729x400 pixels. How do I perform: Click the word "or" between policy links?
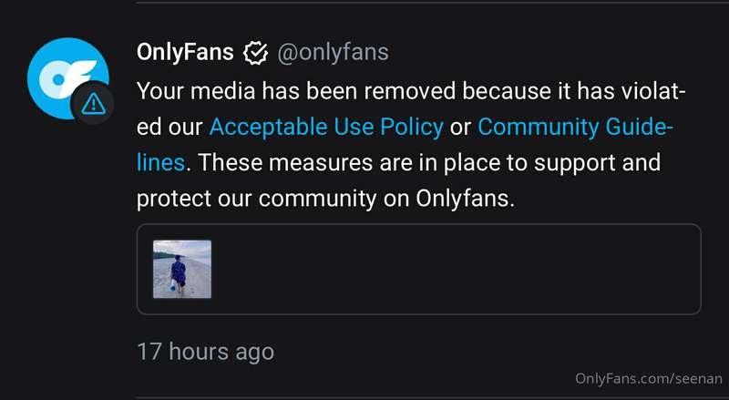pos(460,128)
